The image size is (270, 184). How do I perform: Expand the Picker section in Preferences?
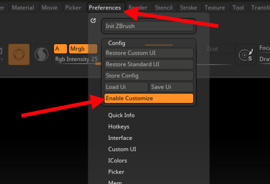pyautogui.click(x=116, y=172)
